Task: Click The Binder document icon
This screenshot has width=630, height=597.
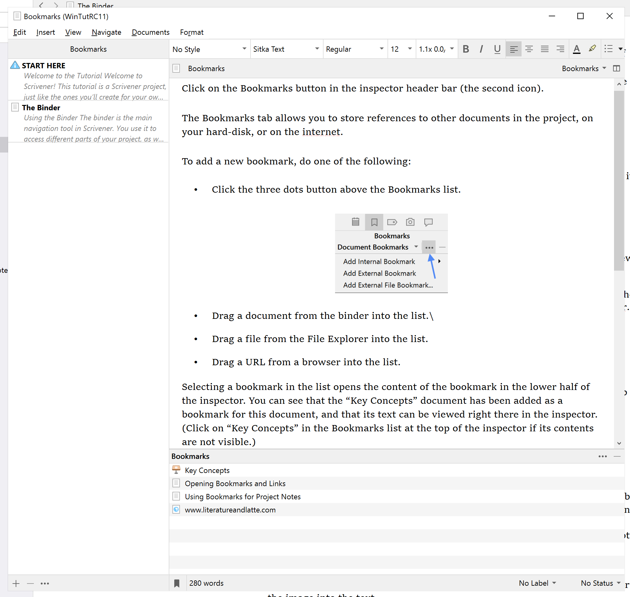Action: pos(15,107)
